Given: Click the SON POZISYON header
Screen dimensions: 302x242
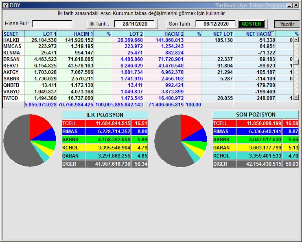Looking at the screenshot, I should 256,115.
